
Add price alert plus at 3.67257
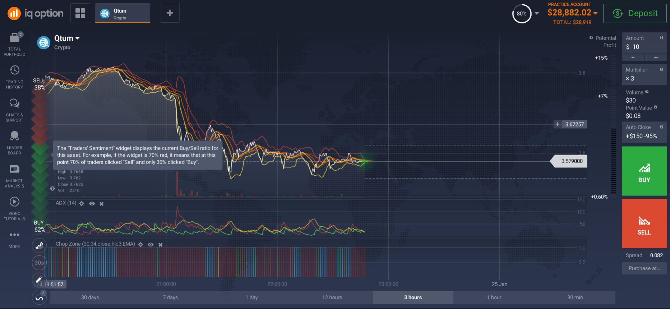point(558,124)
